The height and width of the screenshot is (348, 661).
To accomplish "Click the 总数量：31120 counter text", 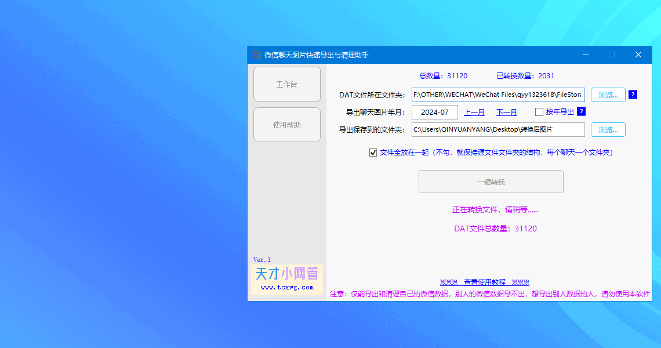I will [443, 76].
